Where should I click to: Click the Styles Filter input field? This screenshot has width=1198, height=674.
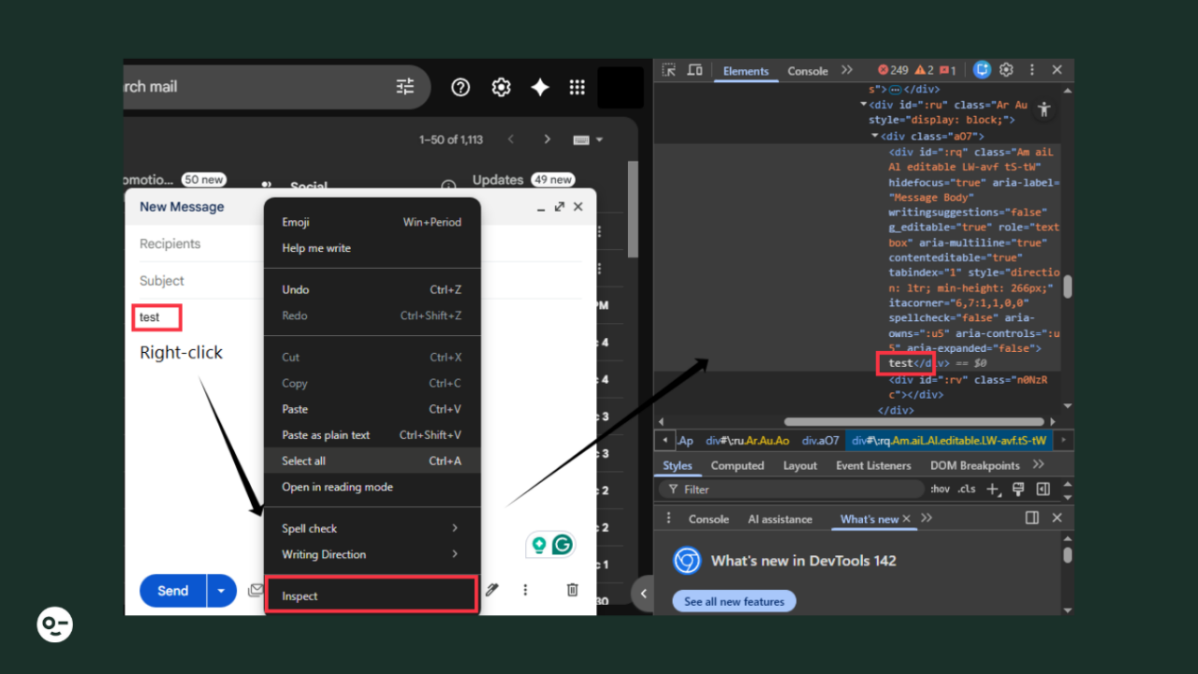(796, 490)
